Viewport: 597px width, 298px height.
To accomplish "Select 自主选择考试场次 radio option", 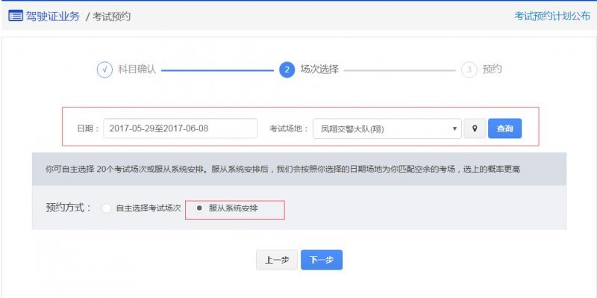I will click(107, 208).
